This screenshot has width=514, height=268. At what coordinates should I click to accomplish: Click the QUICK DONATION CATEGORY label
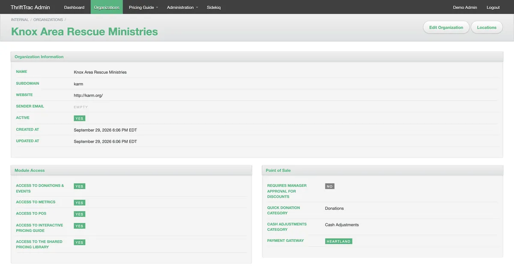point(284,211)
